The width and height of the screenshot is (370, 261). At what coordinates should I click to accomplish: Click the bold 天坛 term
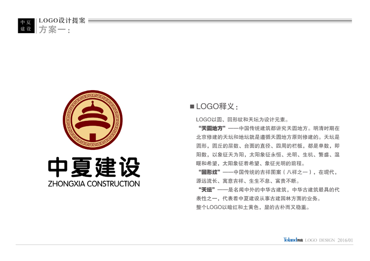pos(207,190)
